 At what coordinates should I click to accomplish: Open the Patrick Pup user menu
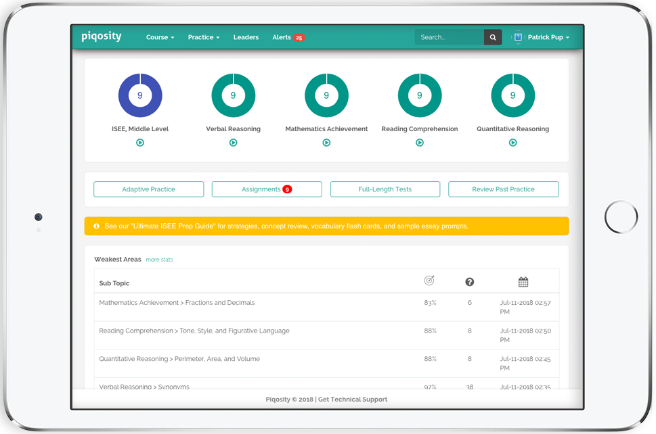tap(542, 38)
